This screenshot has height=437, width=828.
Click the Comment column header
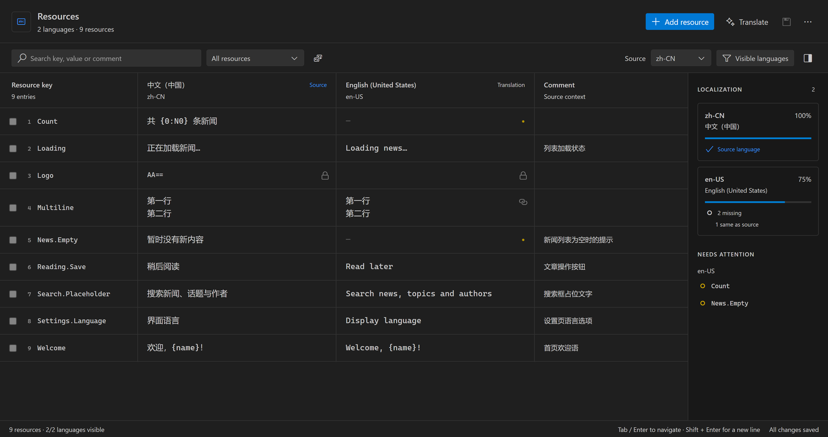click(x=611, y=91)
